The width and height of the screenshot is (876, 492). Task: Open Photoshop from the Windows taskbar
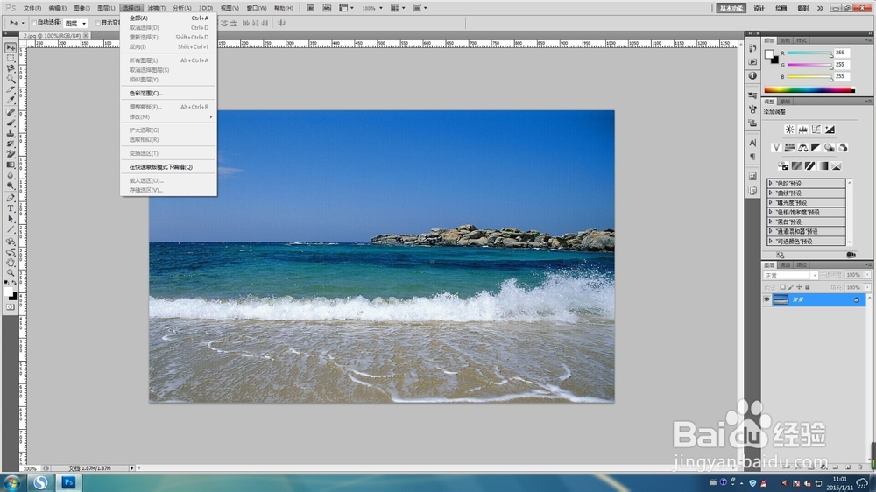[x=67, y=481]
